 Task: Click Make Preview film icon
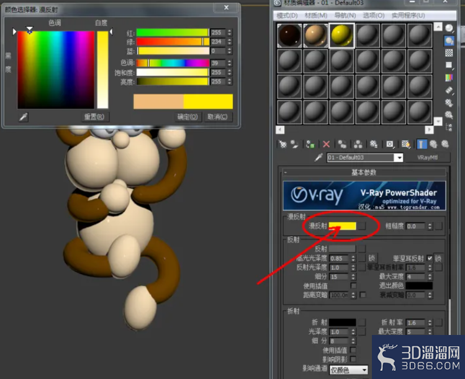coord(449,90)
